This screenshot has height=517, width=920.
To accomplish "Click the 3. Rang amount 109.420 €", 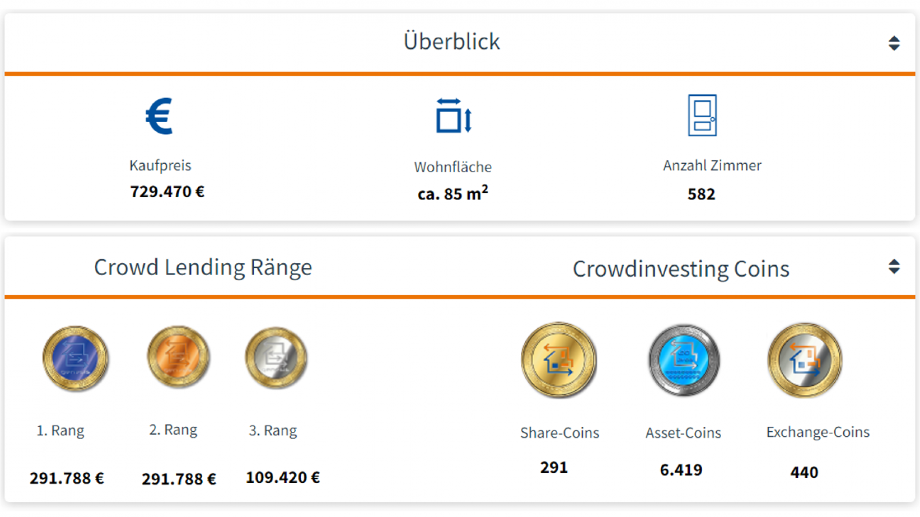I will [x=283, y=477].
